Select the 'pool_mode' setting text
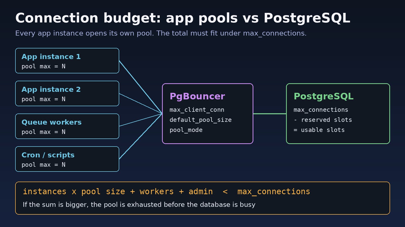 (x=186, y=130)
